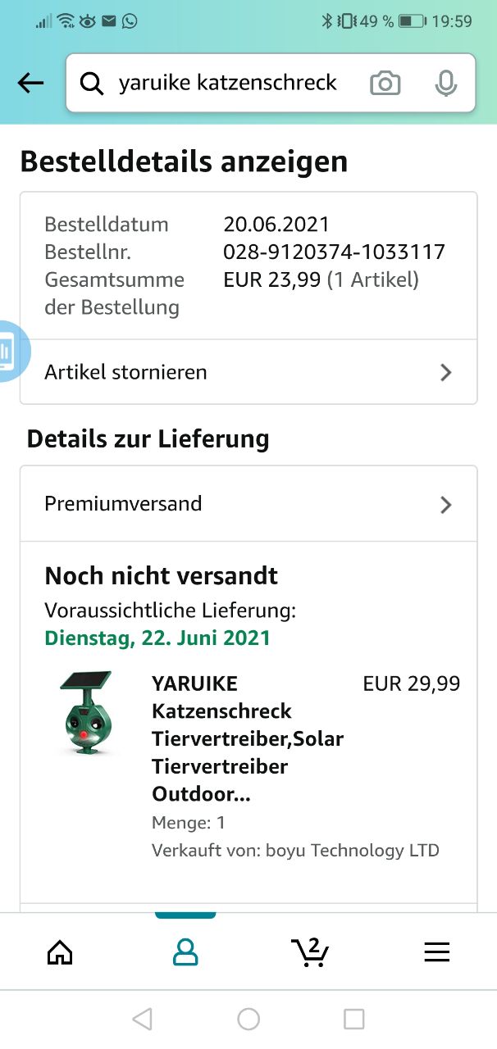The width and height of the screenshot is (497, 1049).
Task: Open the Home tab icon
Action: coord(60,951)
